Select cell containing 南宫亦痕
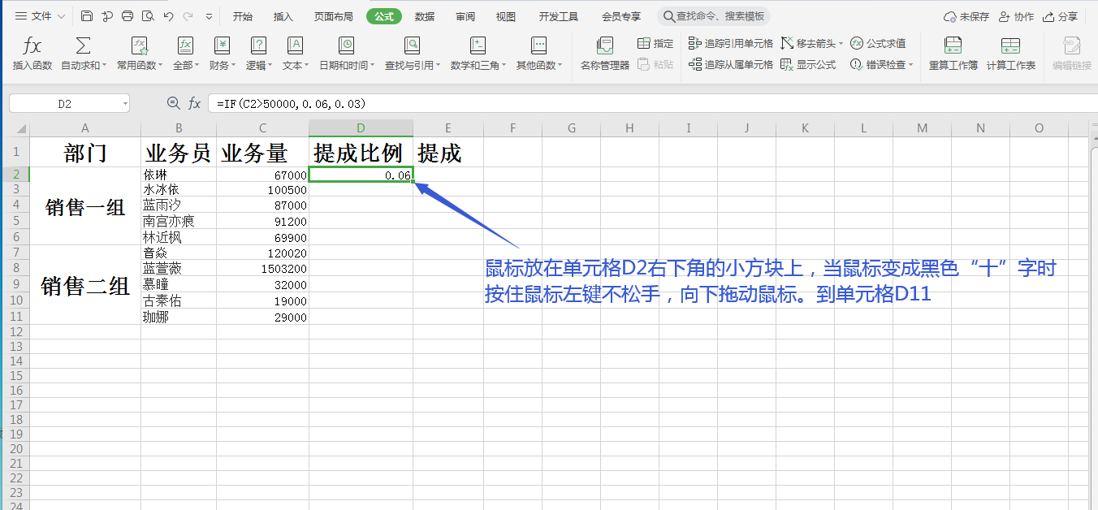 179,222
